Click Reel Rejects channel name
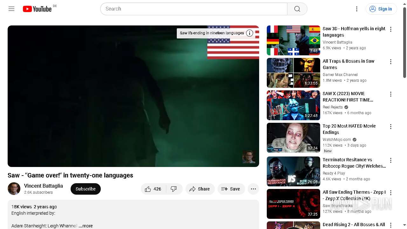 pos(333,107)
